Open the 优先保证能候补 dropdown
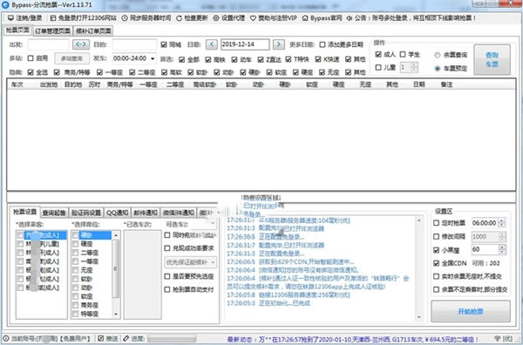 pos(190,262)
